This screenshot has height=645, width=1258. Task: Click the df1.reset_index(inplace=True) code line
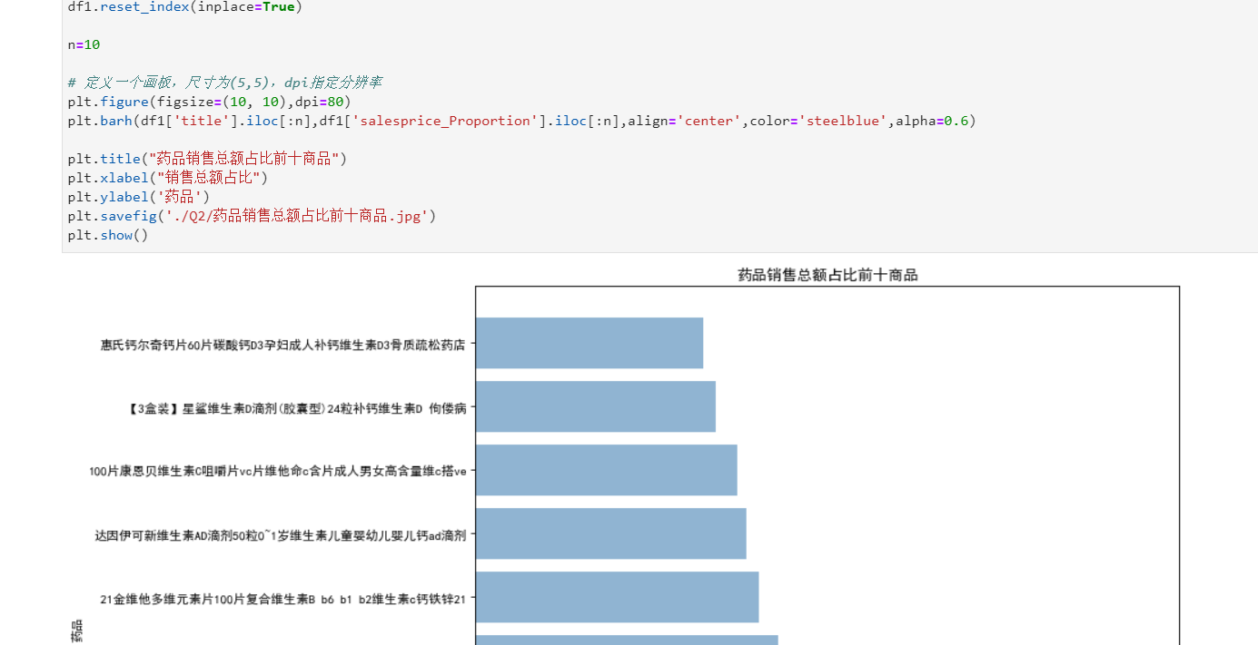point(185,6)
